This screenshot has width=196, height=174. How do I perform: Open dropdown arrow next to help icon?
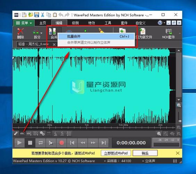(164, 23)
